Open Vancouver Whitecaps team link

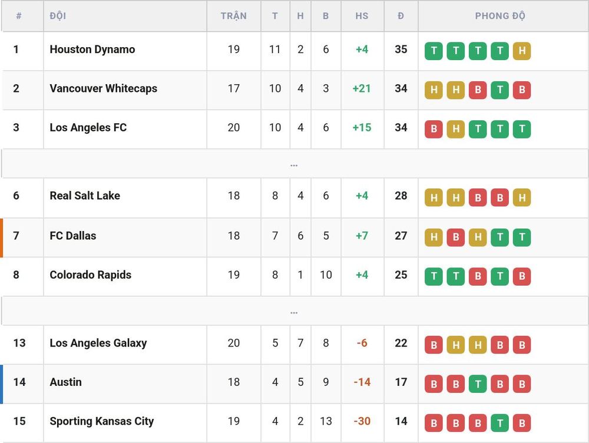coord(103,88)
